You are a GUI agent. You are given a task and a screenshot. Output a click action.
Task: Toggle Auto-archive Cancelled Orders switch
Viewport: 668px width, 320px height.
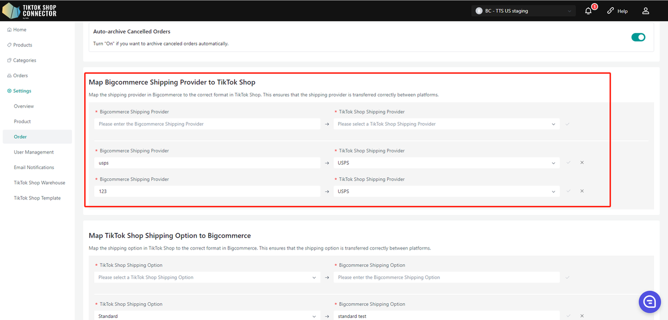click(x=638, y=37)
